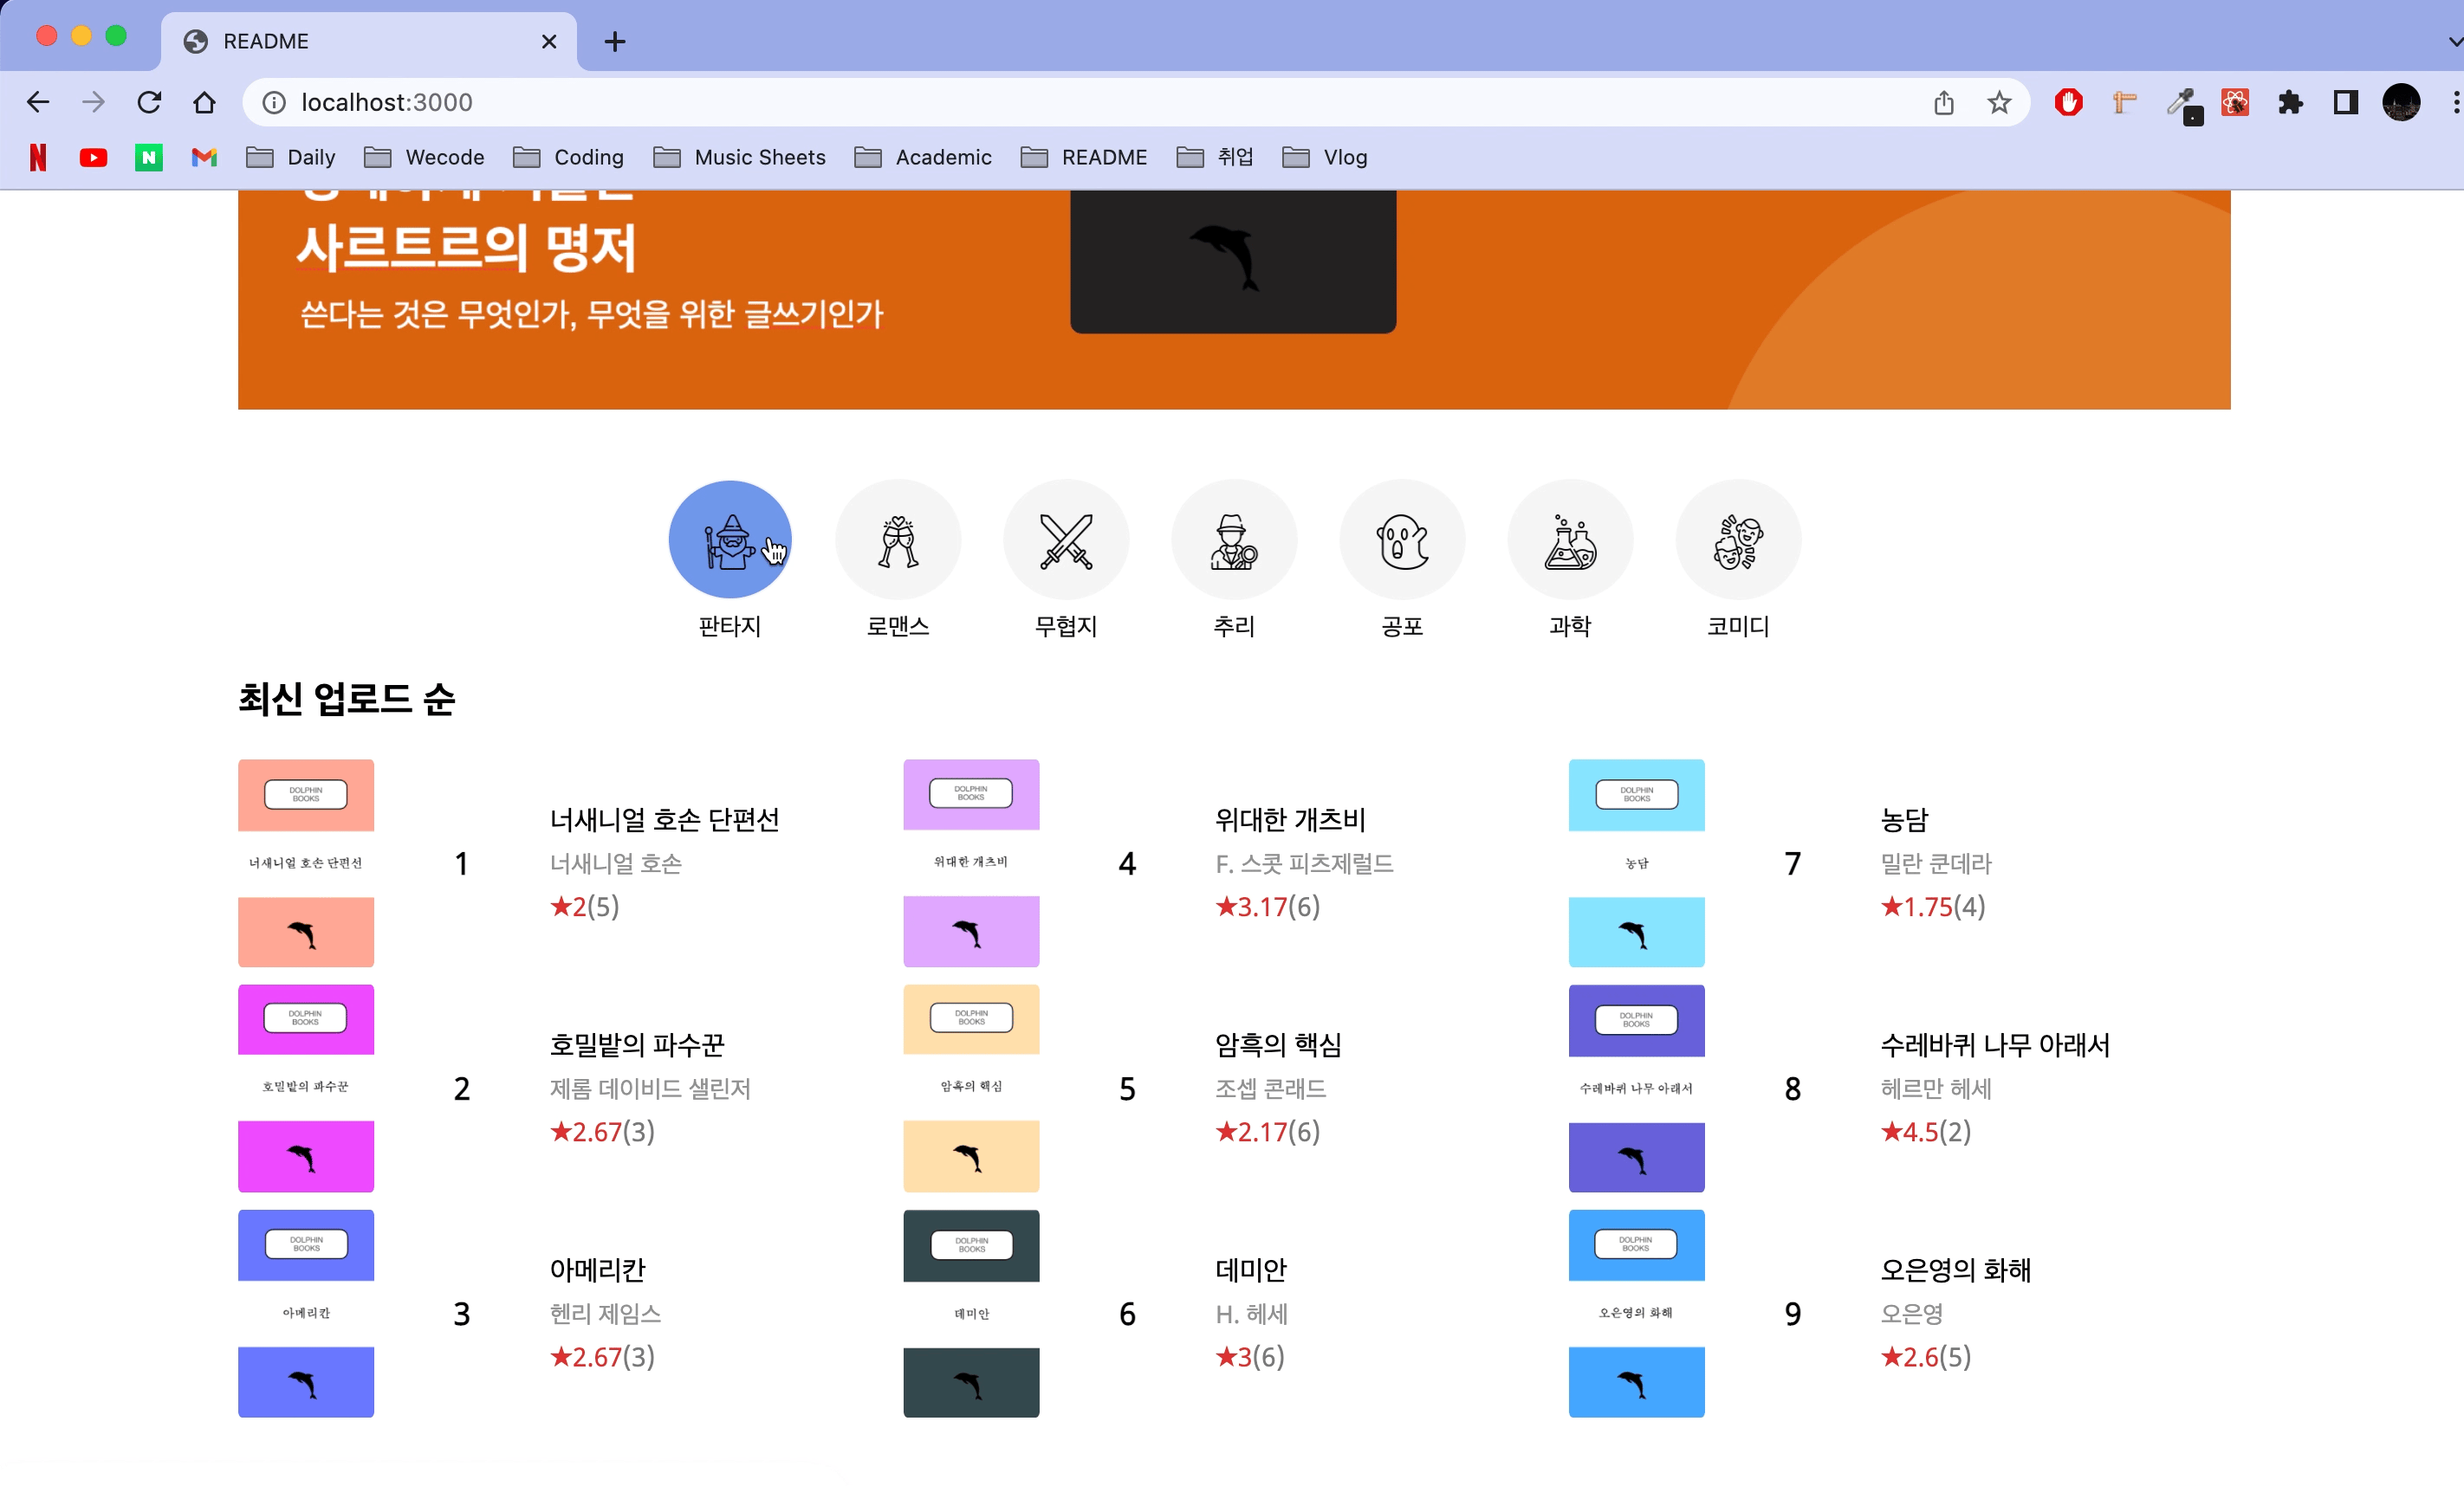This screenshot has width=2464, height=1486.
Task: Close the README tab
Action: 548,41
